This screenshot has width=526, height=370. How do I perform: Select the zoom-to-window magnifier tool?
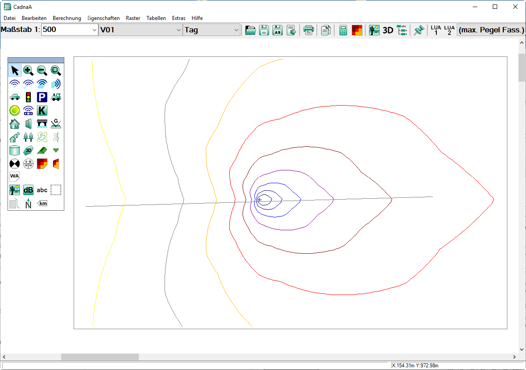[x=56, y=71]
